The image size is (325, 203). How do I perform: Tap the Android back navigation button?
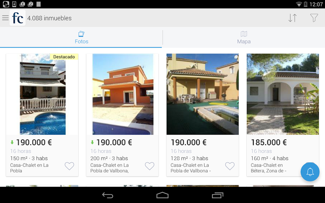tap(108, 195)
